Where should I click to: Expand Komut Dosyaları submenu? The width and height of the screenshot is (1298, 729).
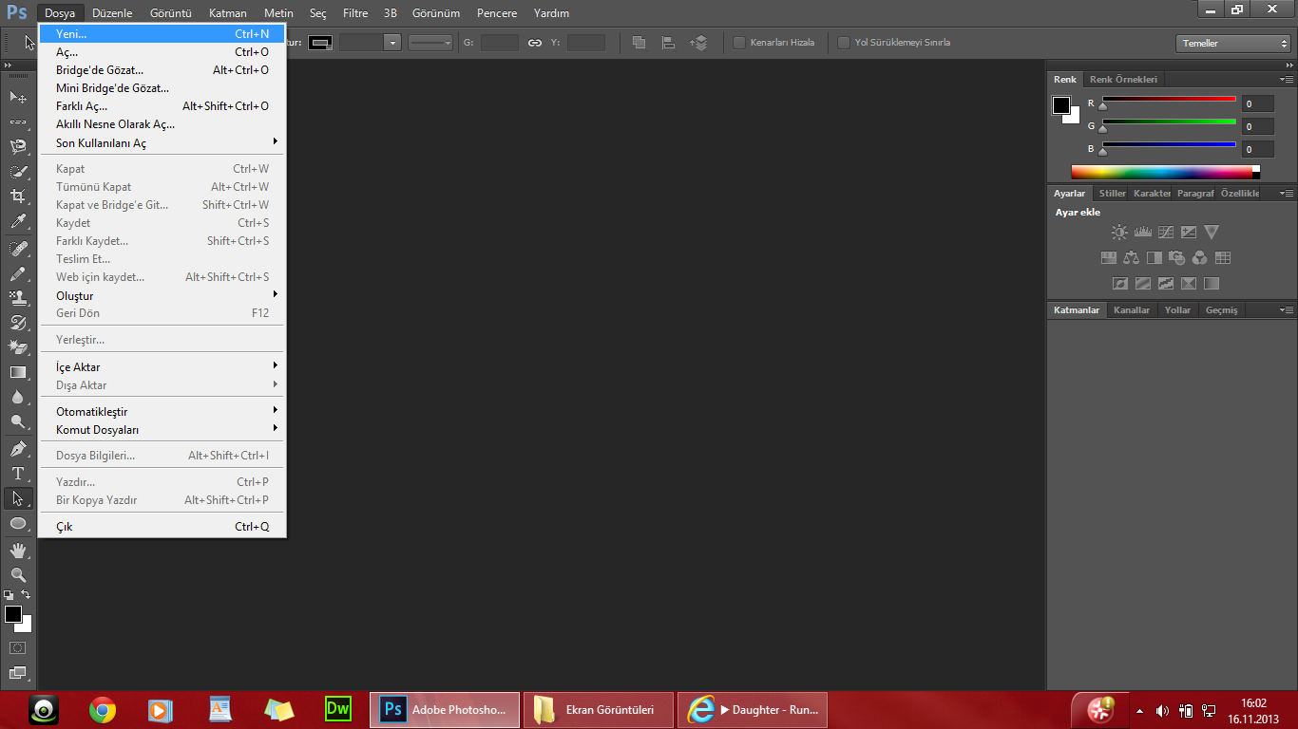tap(162, 429)
